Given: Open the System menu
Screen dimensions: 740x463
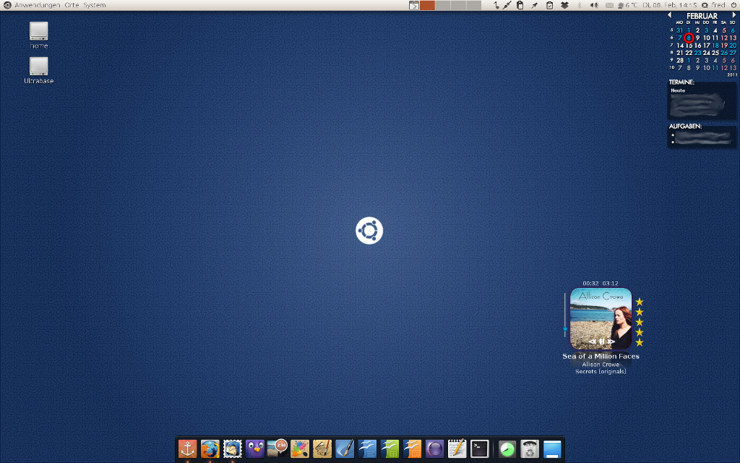Looking at the screenshot, I should pyautogui.click(x=94, y=5).
